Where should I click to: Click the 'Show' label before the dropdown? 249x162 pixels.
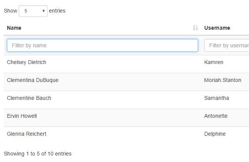pyautogui.click(x=10, y=11)
